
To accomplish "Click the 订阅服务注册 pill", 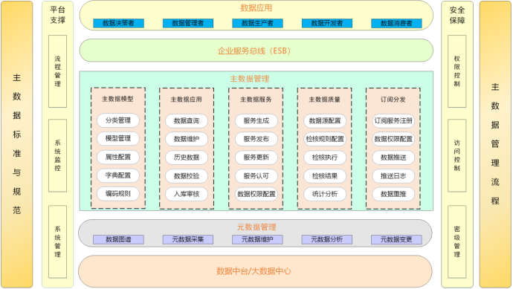I will [393, 120].
